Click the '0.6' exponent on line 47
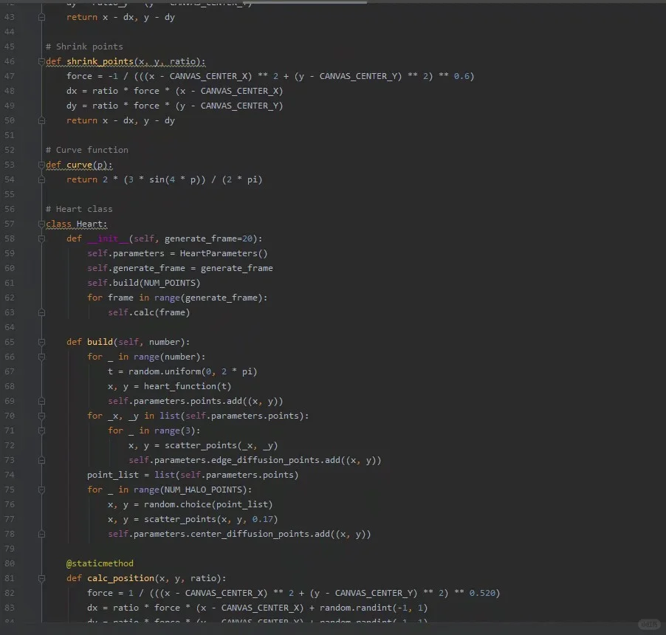Viewport: 666px width, 635px height. click(461, 76)
